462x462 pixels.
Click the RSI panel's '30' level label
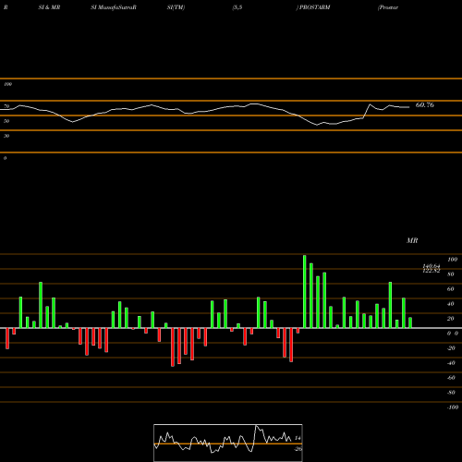tap(6, 136)
